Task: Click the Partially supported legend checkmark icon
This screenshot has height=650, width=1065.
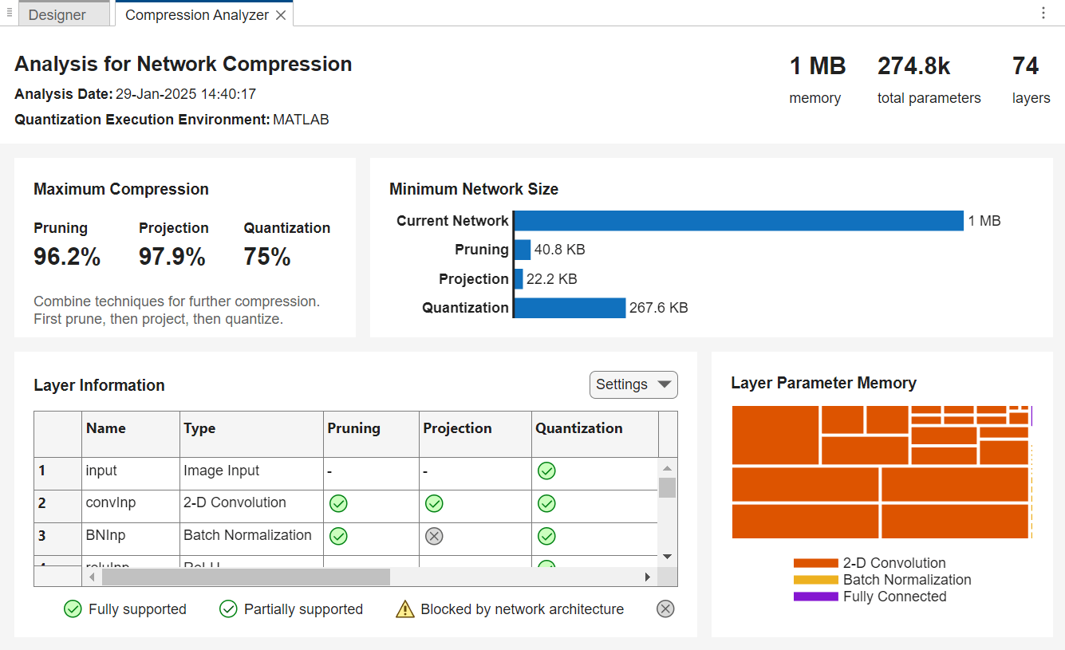Action: (x=228, y=609)
